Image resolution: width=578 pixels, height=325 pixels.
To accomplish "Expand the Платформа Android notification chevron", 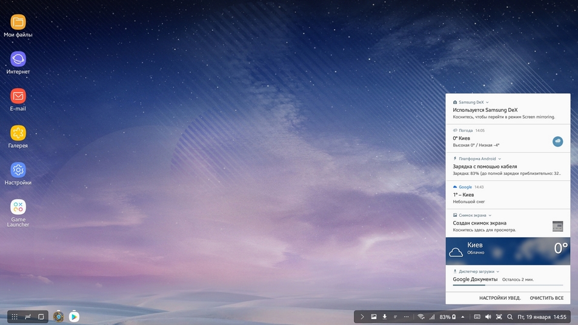I will click(x=499, y=159).
